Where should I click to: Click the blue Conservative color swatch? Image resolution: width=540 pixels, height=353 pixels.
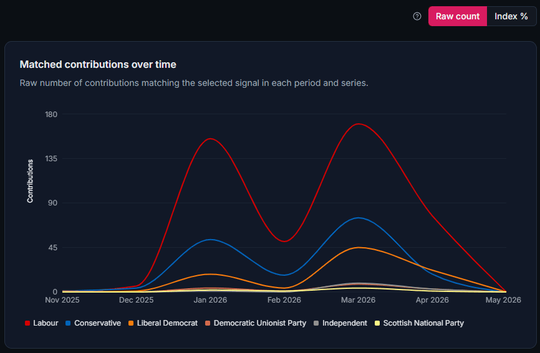tap(68, 323)
